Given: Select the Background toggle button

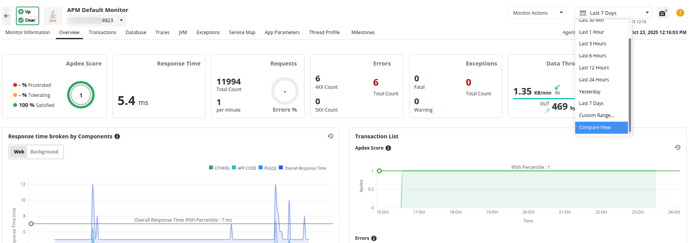Looking at the screenshot, I should [x=44, y=152].
